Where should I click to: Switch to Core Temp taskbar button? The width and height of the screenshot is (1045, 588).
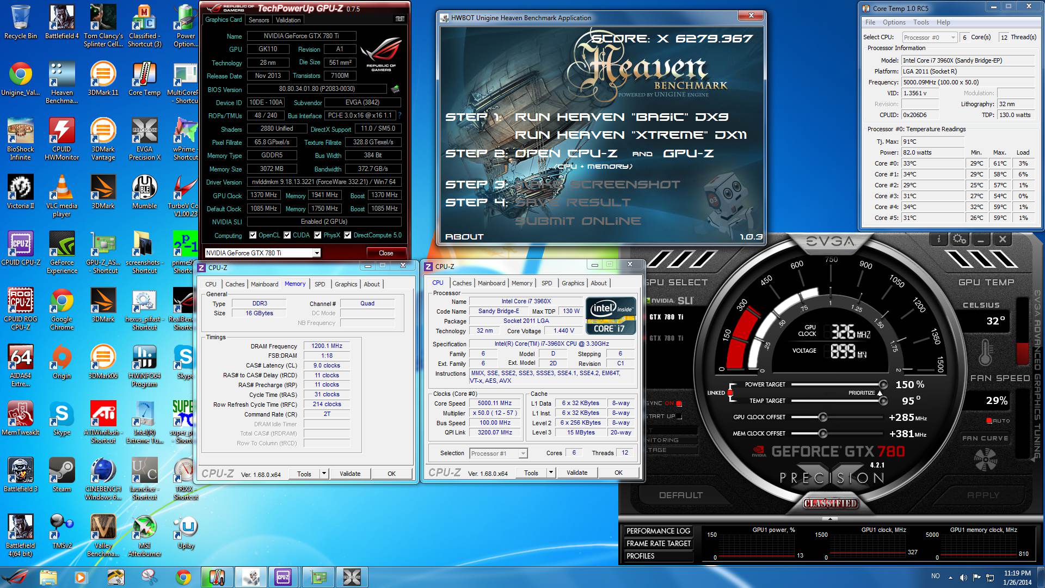click(217, 577)
